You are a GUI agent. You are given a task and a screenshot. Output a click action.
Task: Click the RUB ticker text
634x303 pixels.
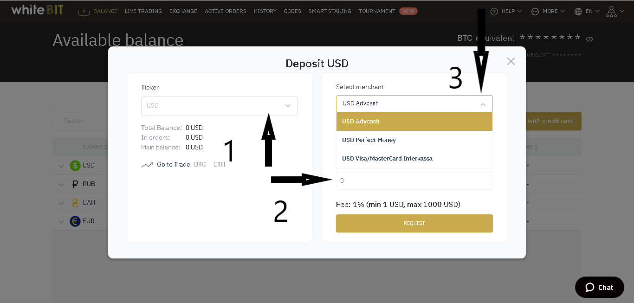[x=89, y=184]
